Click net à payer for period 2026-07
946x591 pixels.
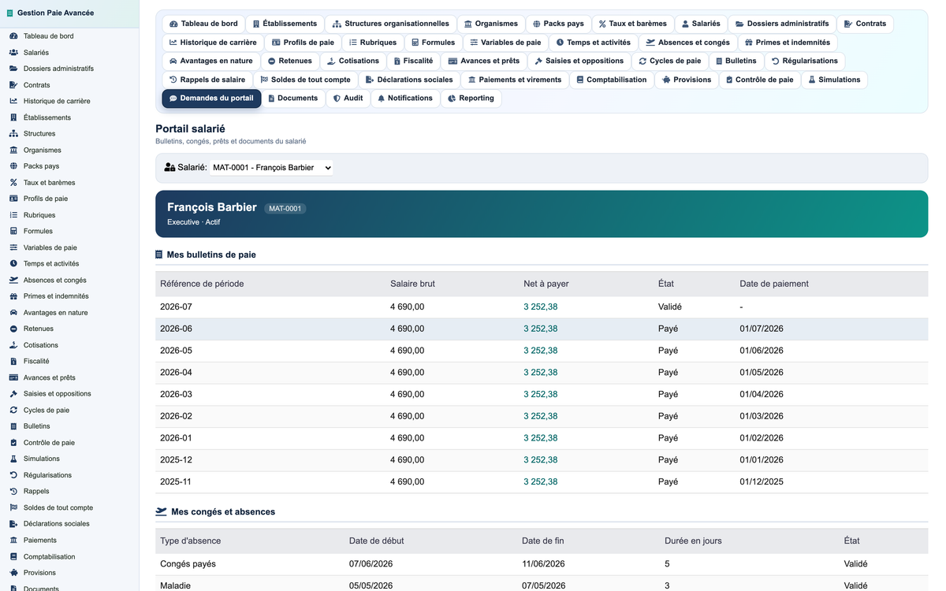pyautogui.click(x=541, y=307)
